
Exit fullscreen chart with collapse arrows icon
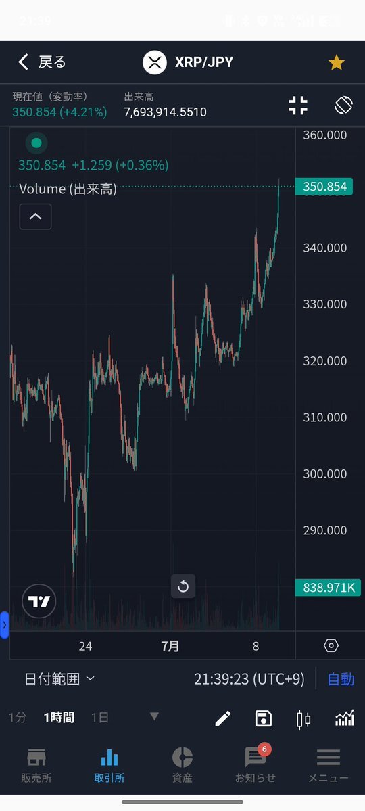[x=298, y=106]
